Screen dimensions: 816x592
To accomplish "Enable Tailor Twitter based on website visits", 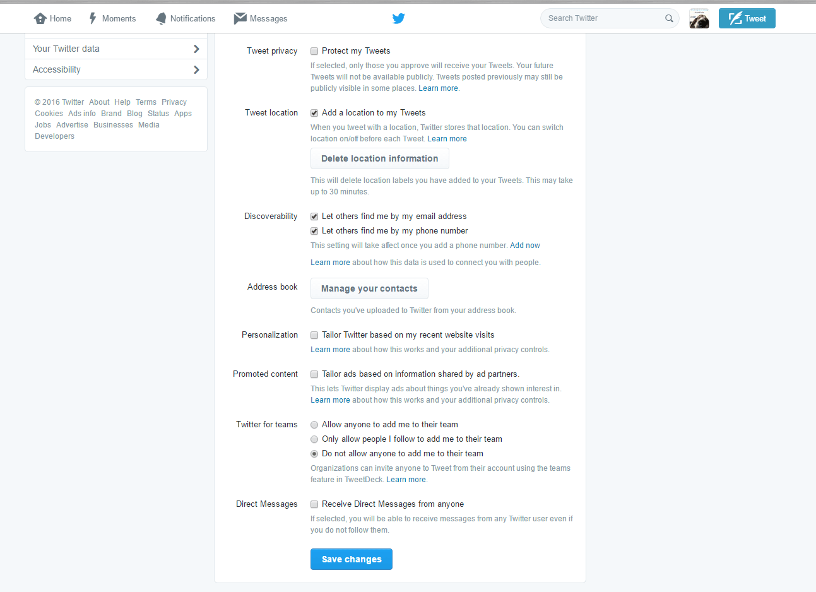I will (314, 335).
